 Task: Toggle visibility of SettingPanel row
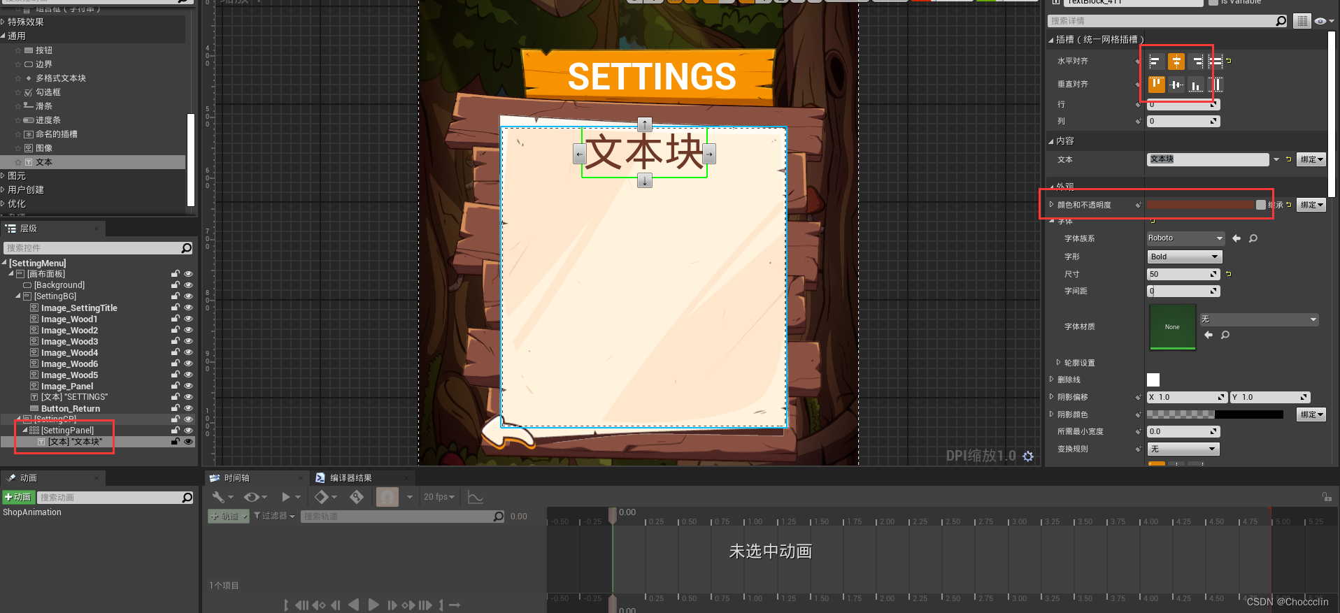click(x=188, y=431)
